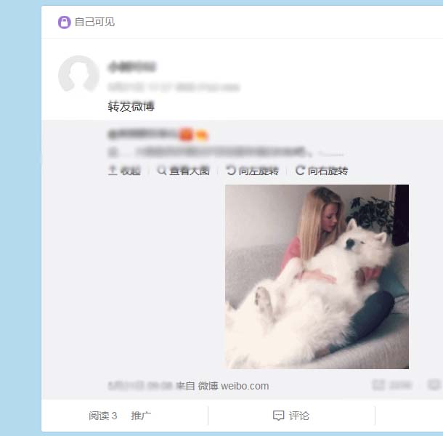Click blurred repost icon of original post
This screenshot has width=443, height=436.
(378, 385)
